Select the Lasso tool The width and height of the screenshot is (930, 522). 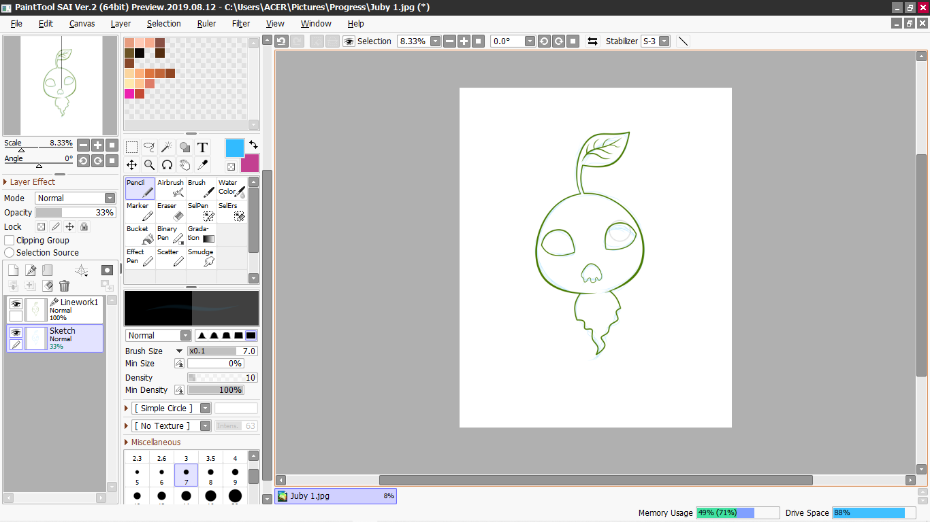150,147
